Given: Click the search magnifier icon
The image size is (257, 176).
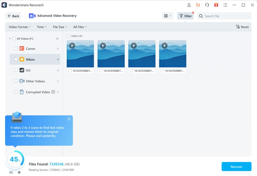Looking at the screenshot, I should [x=201, y=16].
